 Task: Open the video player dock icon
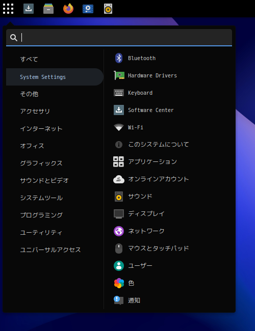tap(88, 9)
